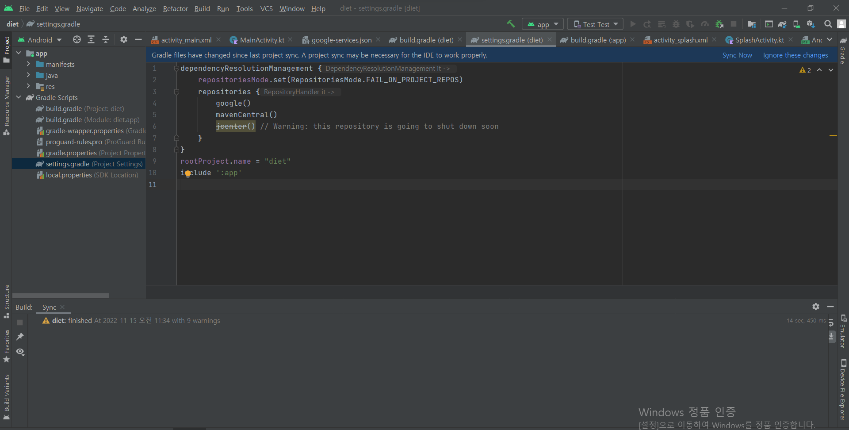Hide the Build tool window
This screenshot has height=430, width=849.
[x=830, y=306]
